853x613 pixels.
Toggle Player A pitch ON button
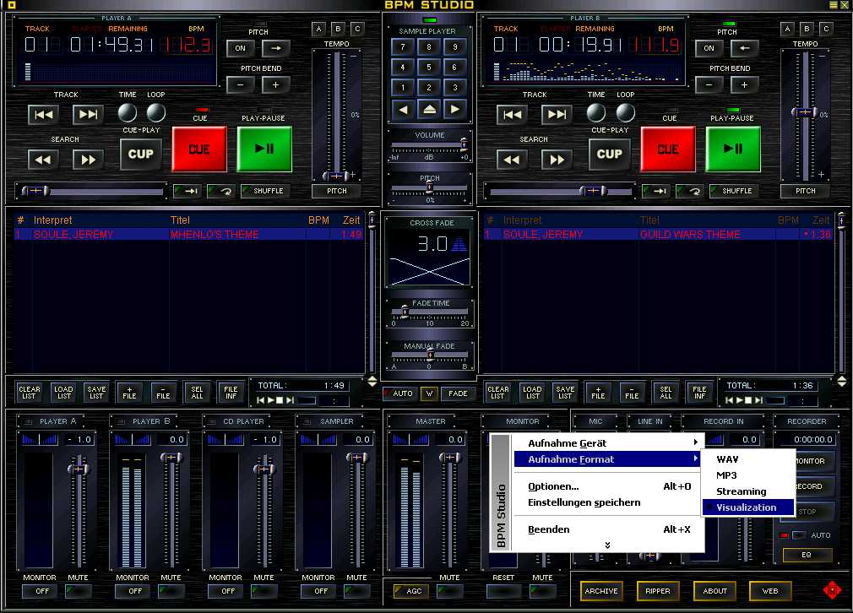241,48
